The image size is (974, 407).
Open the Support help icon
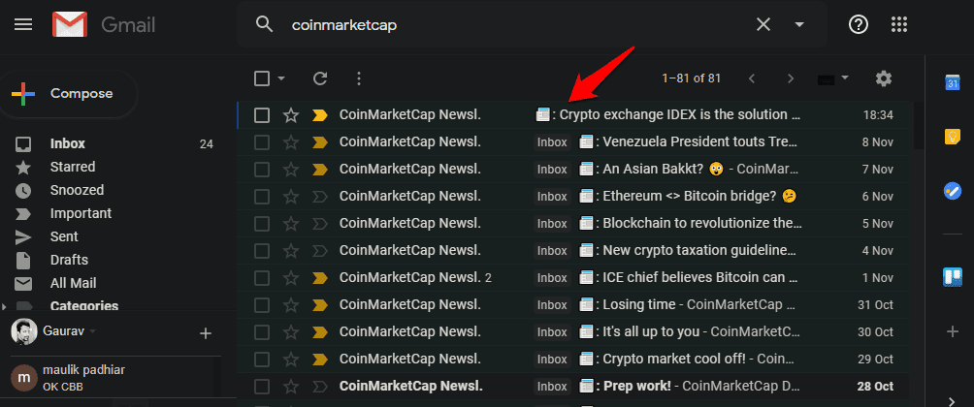click(x=858, y=24)
